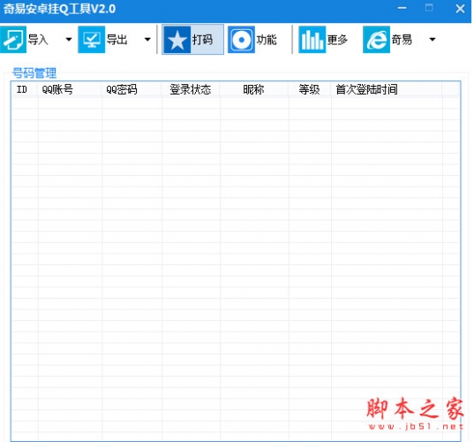The image size is (474, 442).
Task: Expand the 导入 dropdown arrow
Action: tap(69, 40)
